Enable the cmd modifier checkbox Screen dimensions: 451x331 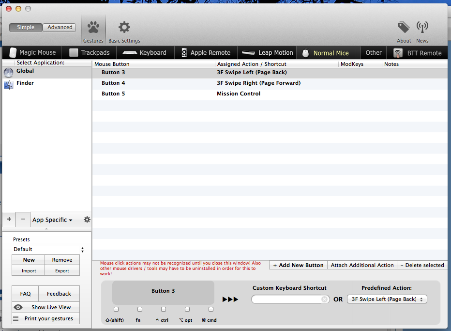(x=211, y=309)
